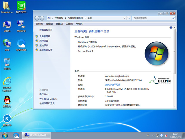Screen dimensions: 185x139
Task: Open Windows Update link
Action: pos(48,99)
